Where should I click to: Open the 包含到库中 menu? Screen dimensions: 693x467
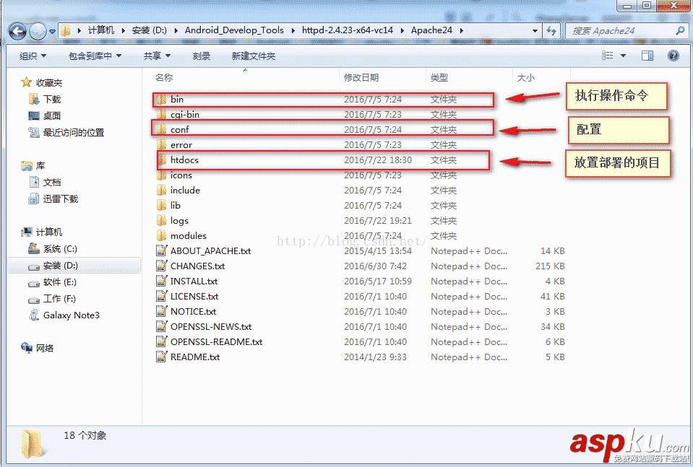pos(95,56)
